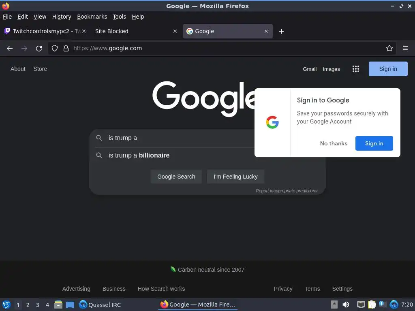Bookmark this page with the star
This screenshot has width=415, height=311.
[x=389, y=48]
